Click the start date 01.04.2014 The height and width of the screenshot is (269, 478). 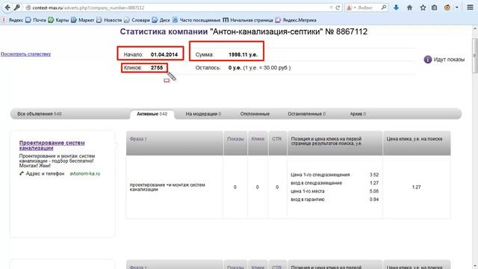164,55
